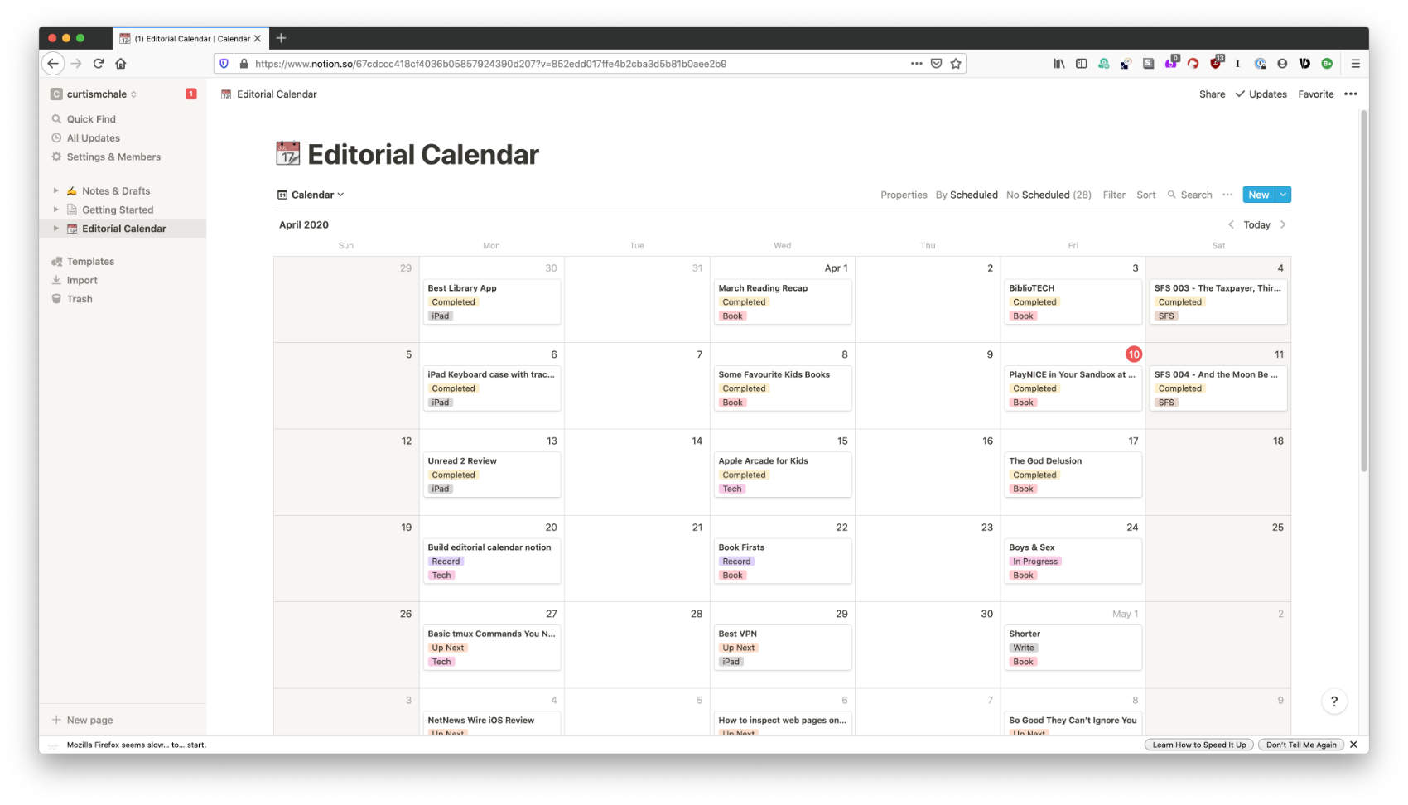Open the Firefox hamburger menu

click(x=1355, y=63)
